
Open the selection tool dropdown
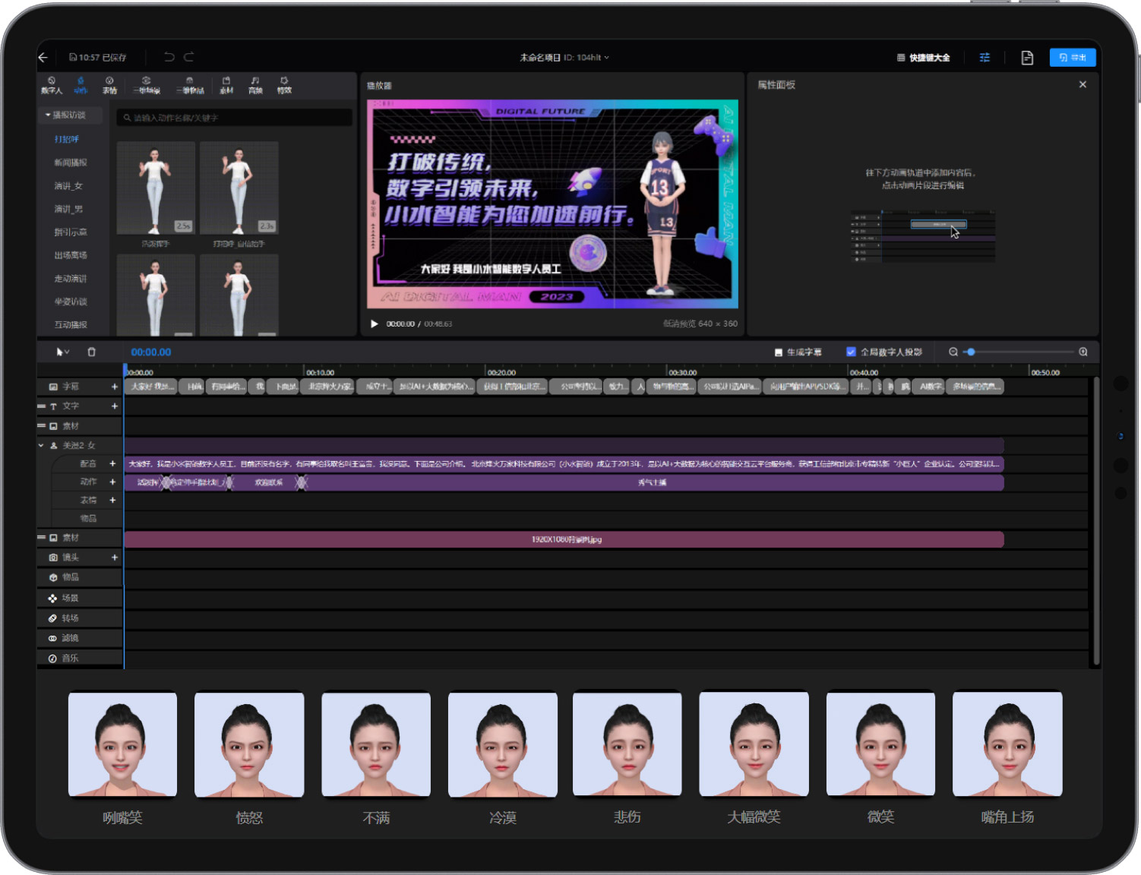(x=63, y=352)
